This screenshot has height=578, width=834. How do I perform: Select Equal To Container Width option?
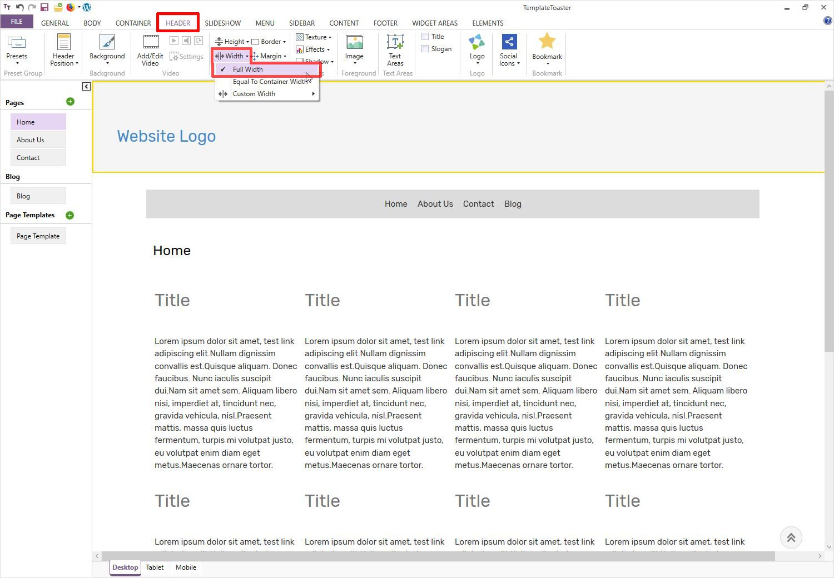coord(270,82)
